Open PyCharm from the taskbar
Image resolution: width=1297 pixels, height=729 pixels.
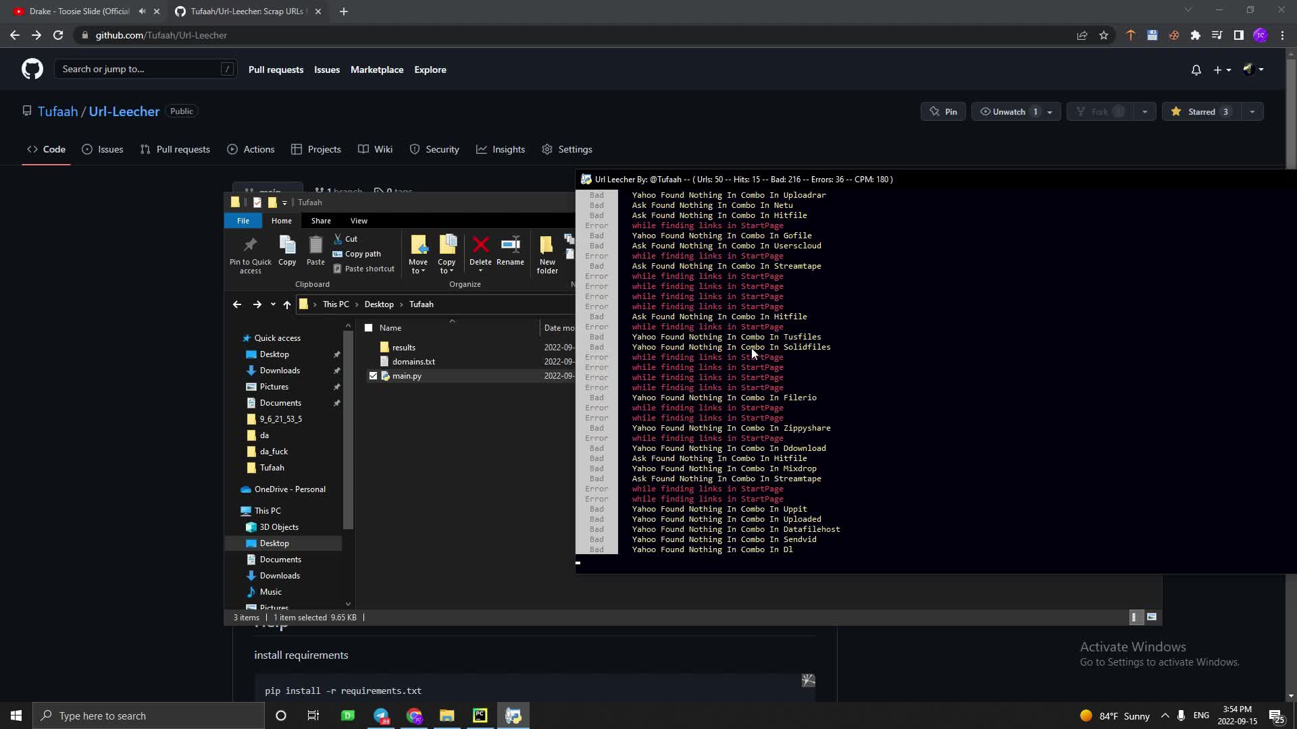[x=480, y=715]
